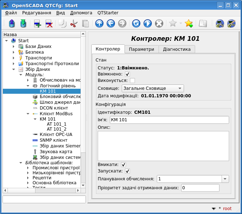Click the add item toolbar icon
This screenshot has height=214, width=242.
(x=38, y=24)
